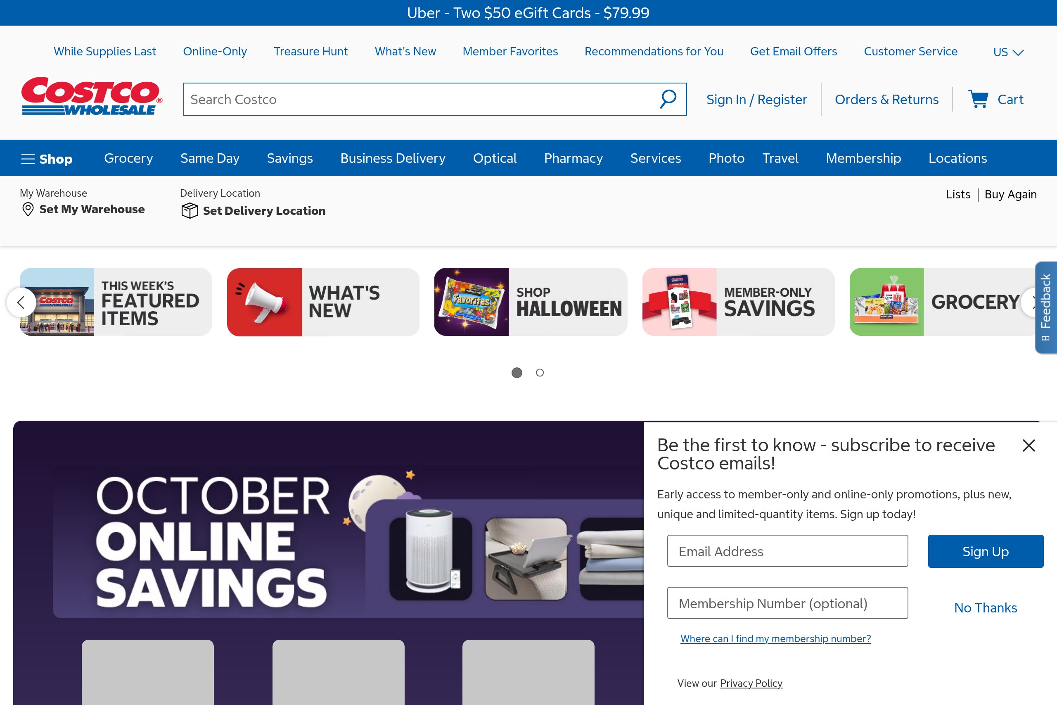Open the Shop hamburger menu
Image resolution: width=1057 pixels, height=705 pixels.
(47, 159)
